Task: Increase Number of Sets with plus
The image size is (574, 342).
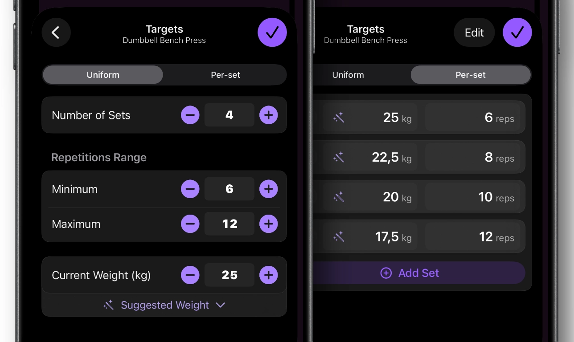Action: pyautogui.click(x=268, y=115)
